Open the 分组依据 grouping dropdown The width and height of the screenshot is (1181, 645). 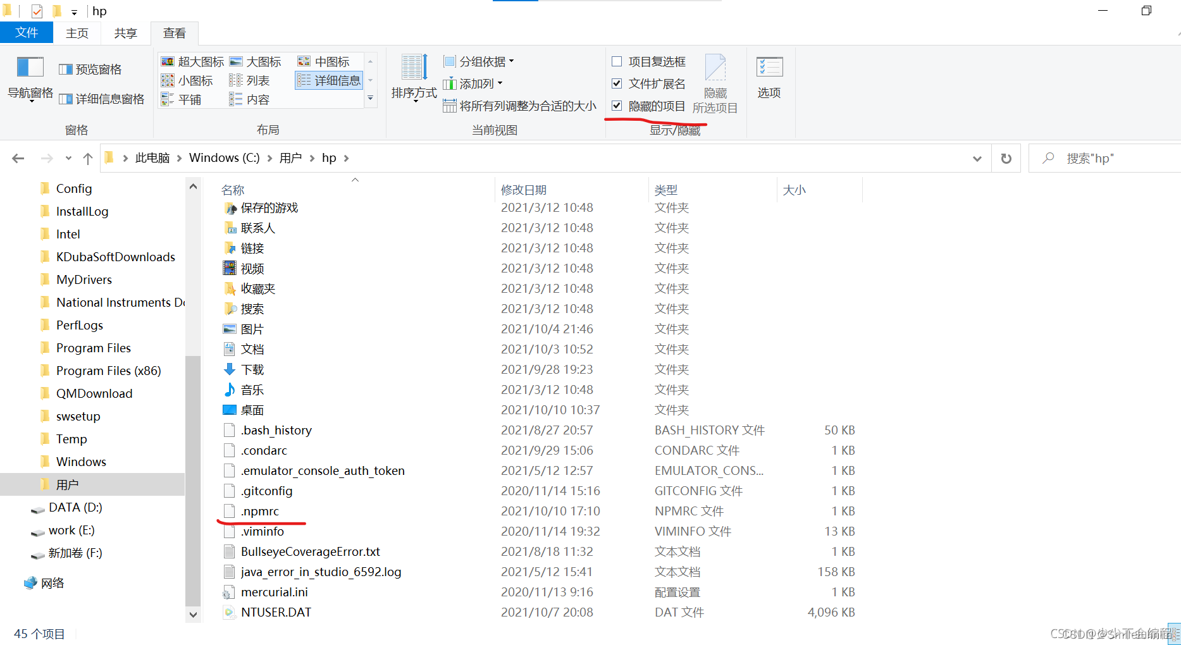478,61
